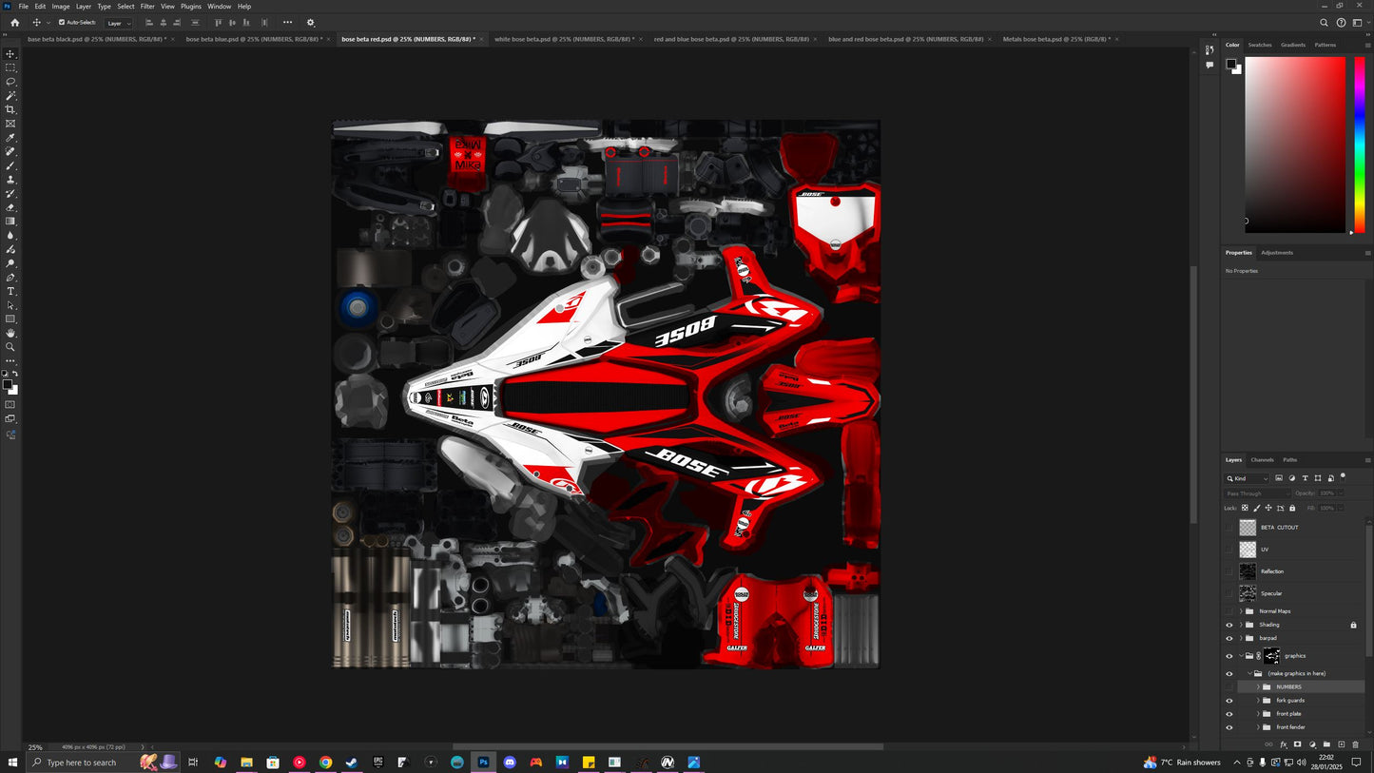
Task: Select the Eyedropper tool
Action: pyautogui.click(x=10, y=138)
